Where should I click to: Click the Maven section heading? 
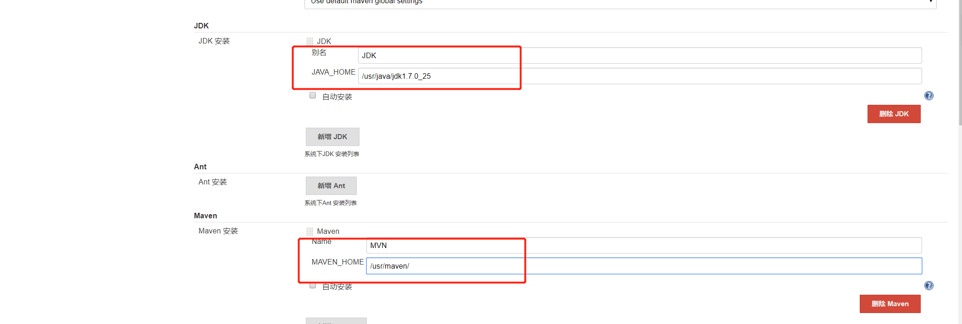tap(205, 216)
